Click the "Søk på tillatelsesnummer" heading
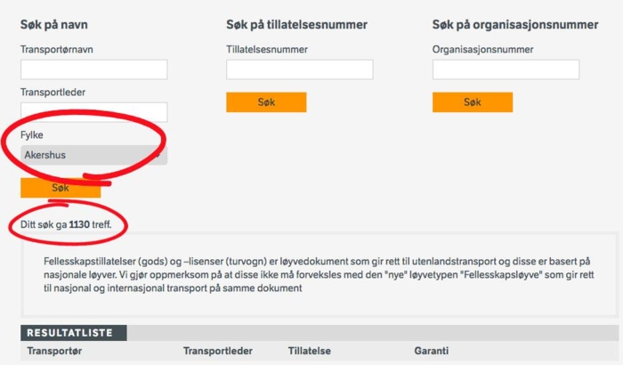The image size is (623, 365). (296, 25)
